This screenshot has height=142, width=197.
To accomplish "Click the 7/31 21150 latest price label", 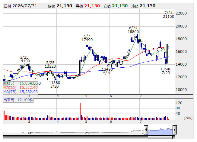I will 168,15.
